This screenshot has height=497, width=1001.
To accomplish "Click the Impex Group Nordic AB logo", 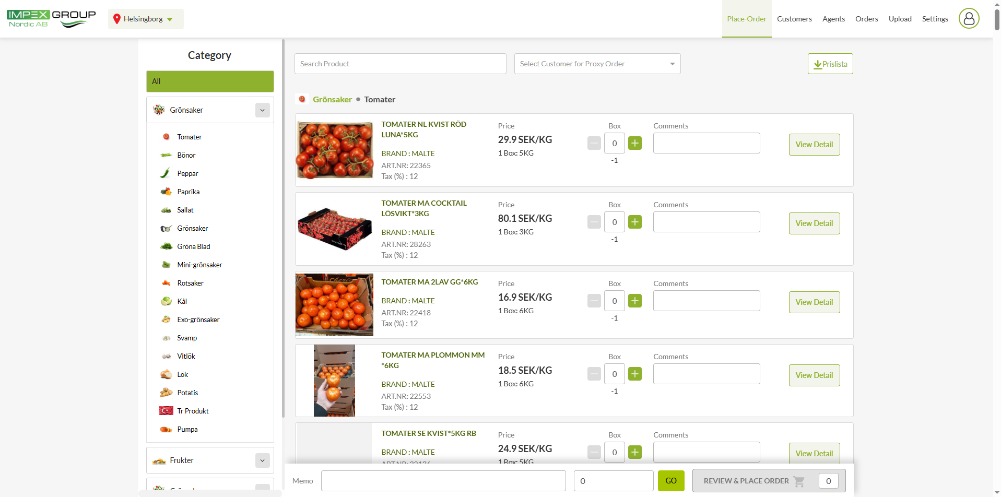I will tap(51, 19).
